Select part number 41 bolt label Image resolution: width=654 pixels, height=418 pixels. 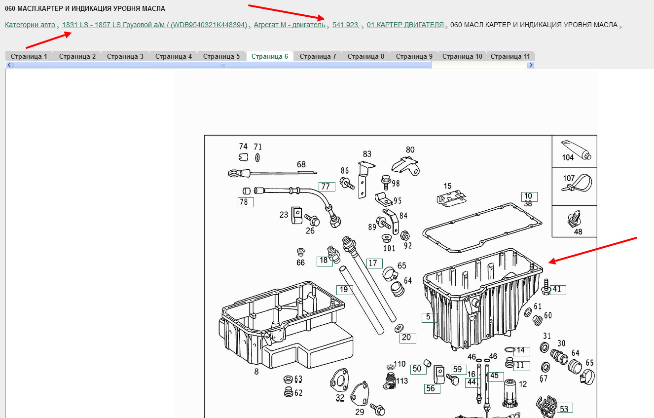coord(557,290)
